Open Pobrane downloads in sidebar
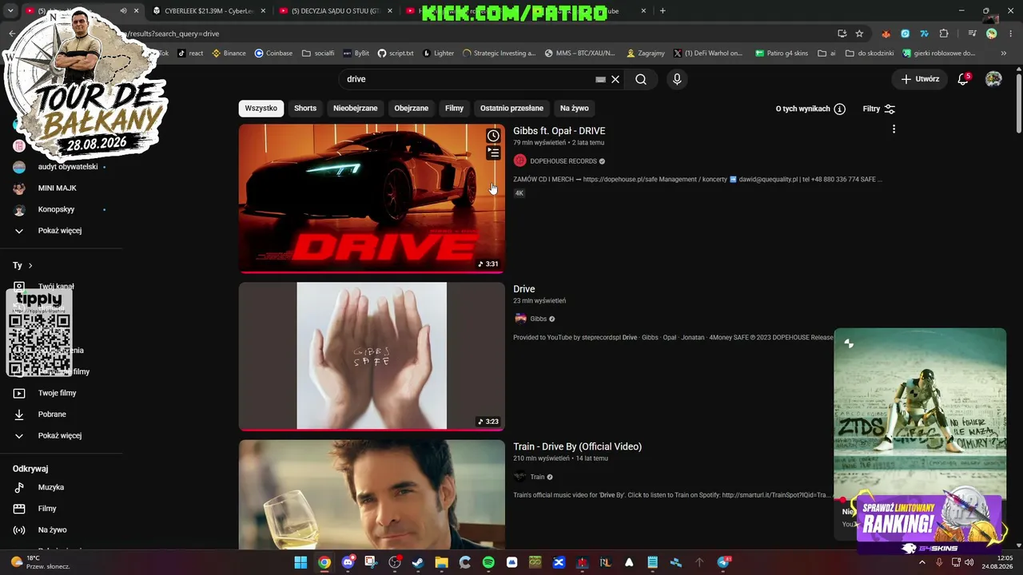Viewport: 1023px width, 575px height. click(x=52, y=414)
